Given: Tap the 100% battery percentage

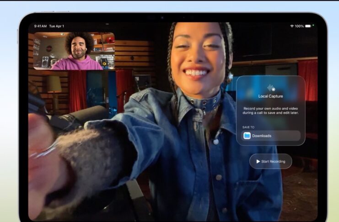Looking at the screenshot, I should pos(299,26).
